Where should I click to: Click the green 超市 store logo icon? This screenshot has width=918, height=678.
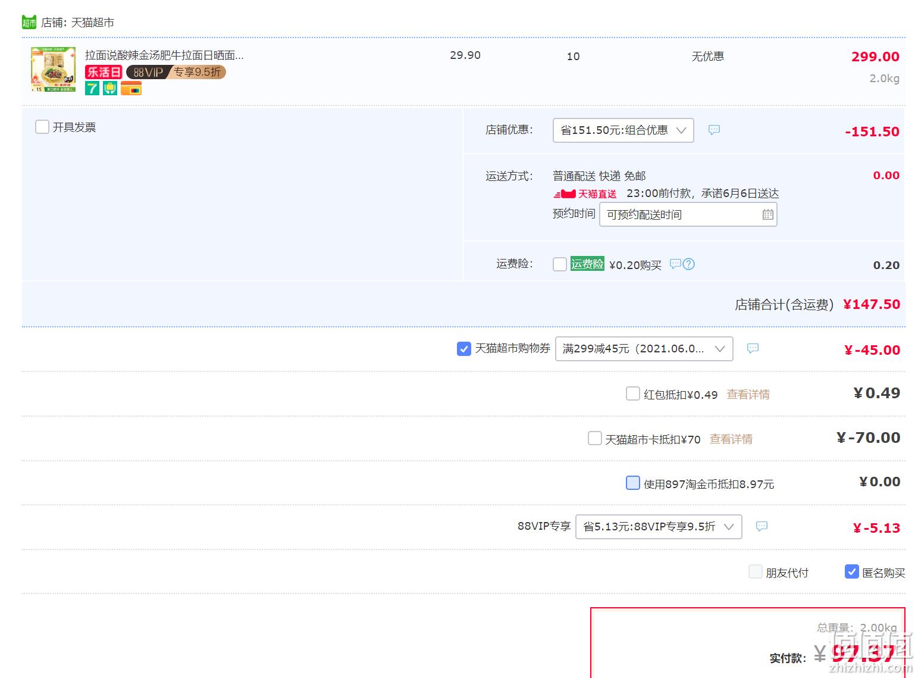pos(29,22)
